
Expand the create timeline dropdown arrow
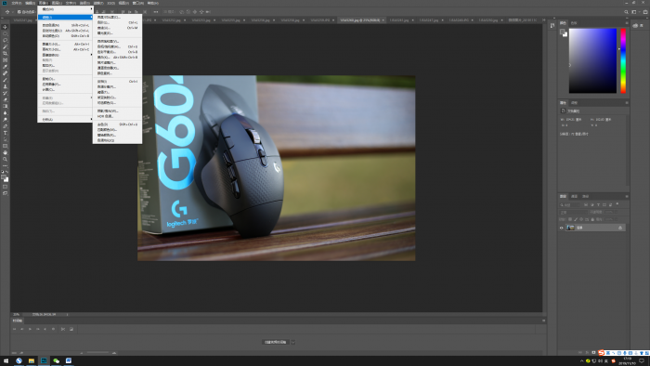[293, 343]
